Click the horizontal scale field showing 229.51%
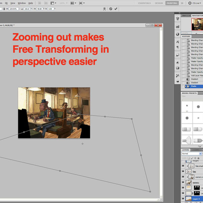The image size is (203, 203). pyautogui.click(x=14, y=9)
